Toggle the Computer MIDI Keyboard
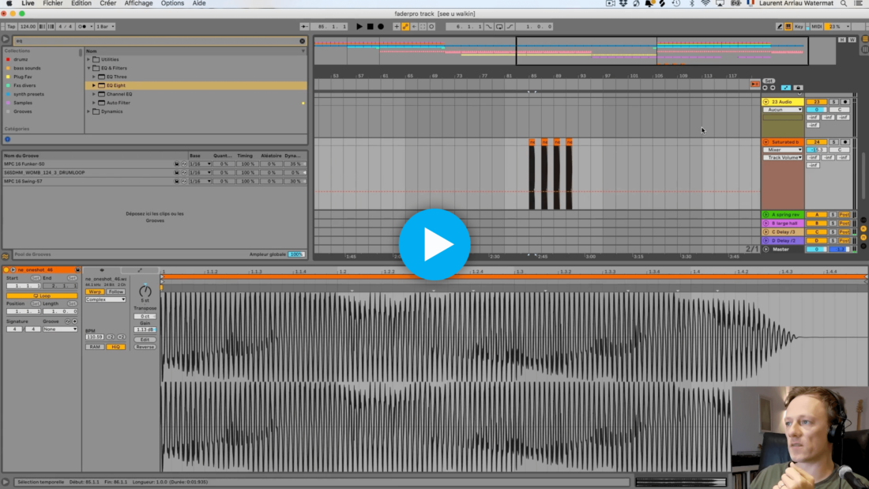The width and height of the screenshot is (869, 489). pos(788,26)
